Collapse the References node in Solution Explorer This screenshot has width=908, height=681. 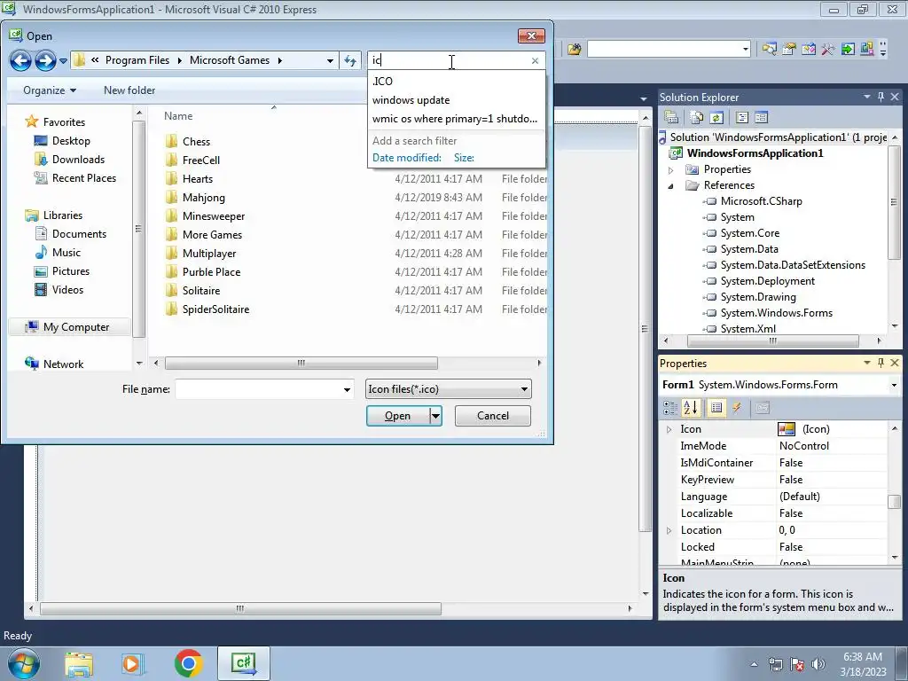tap(670, 186)
